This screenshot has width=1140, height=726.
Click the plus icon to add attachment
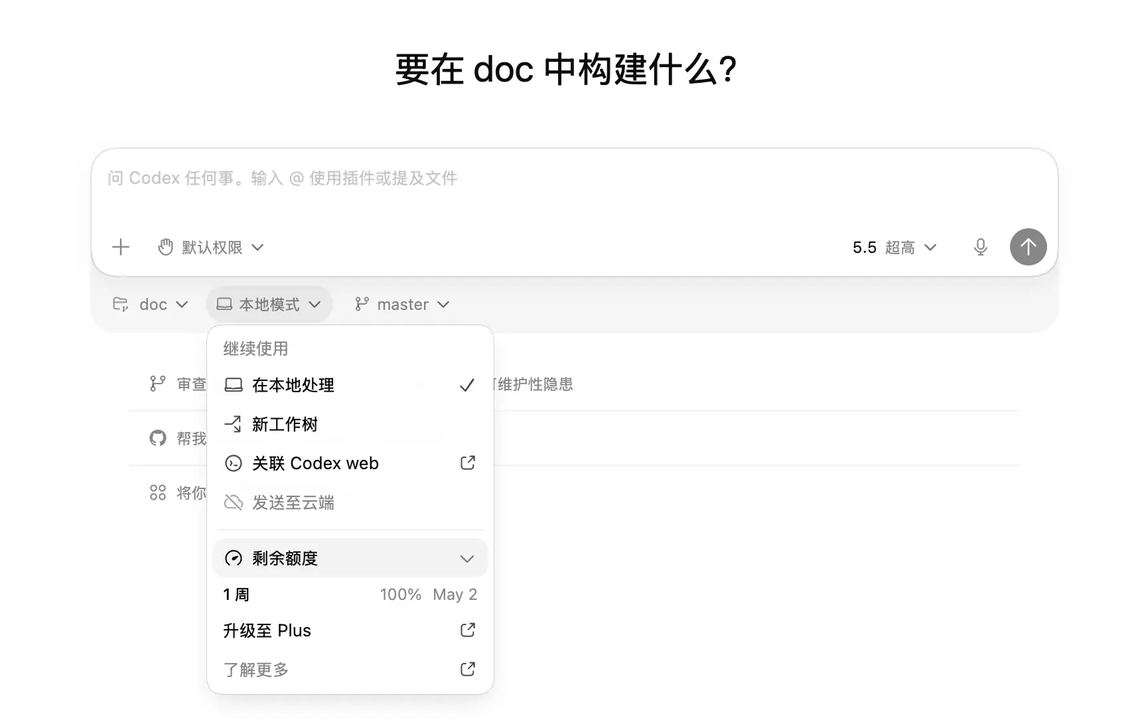[x=121, y=248]
